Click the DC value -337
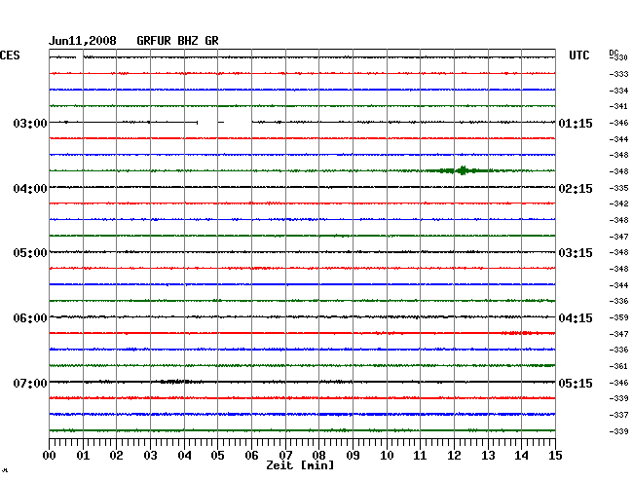Screen dimensions: 633x481 click(618, 415)
